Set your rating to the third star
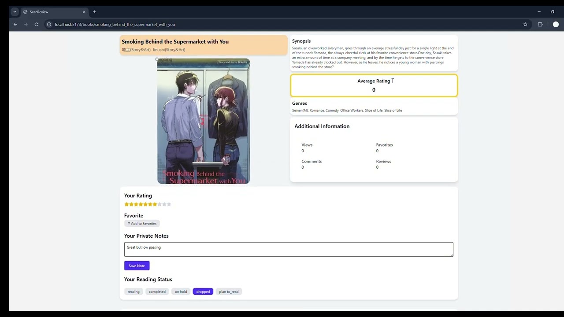 (x=136, y=204)
